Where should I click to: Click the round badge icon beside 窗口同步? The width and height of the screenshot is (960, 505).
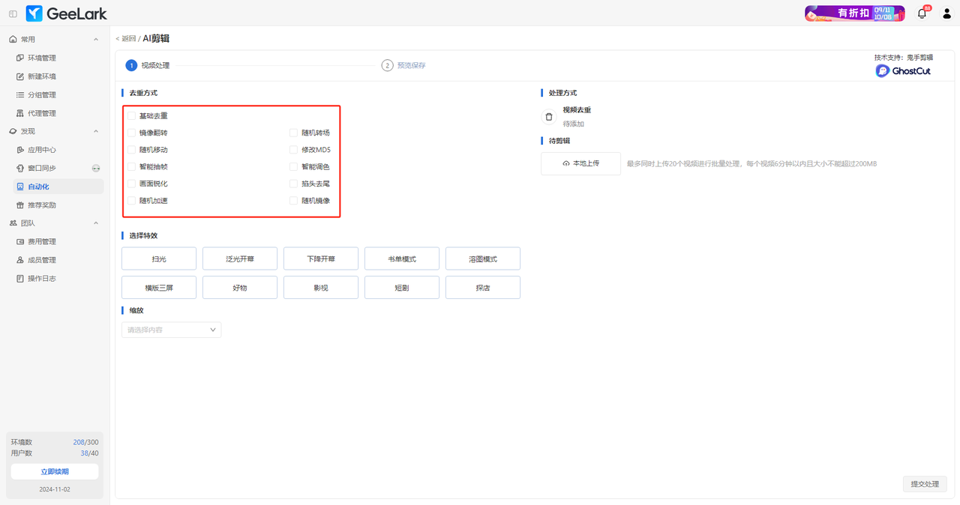tap(96, 169)
